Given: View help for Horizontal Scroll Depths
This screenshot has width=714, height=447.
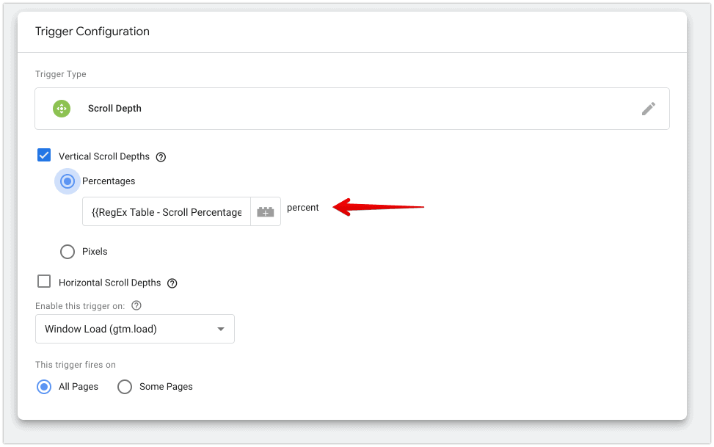Looking at the screenshot, I should [172, 283].
